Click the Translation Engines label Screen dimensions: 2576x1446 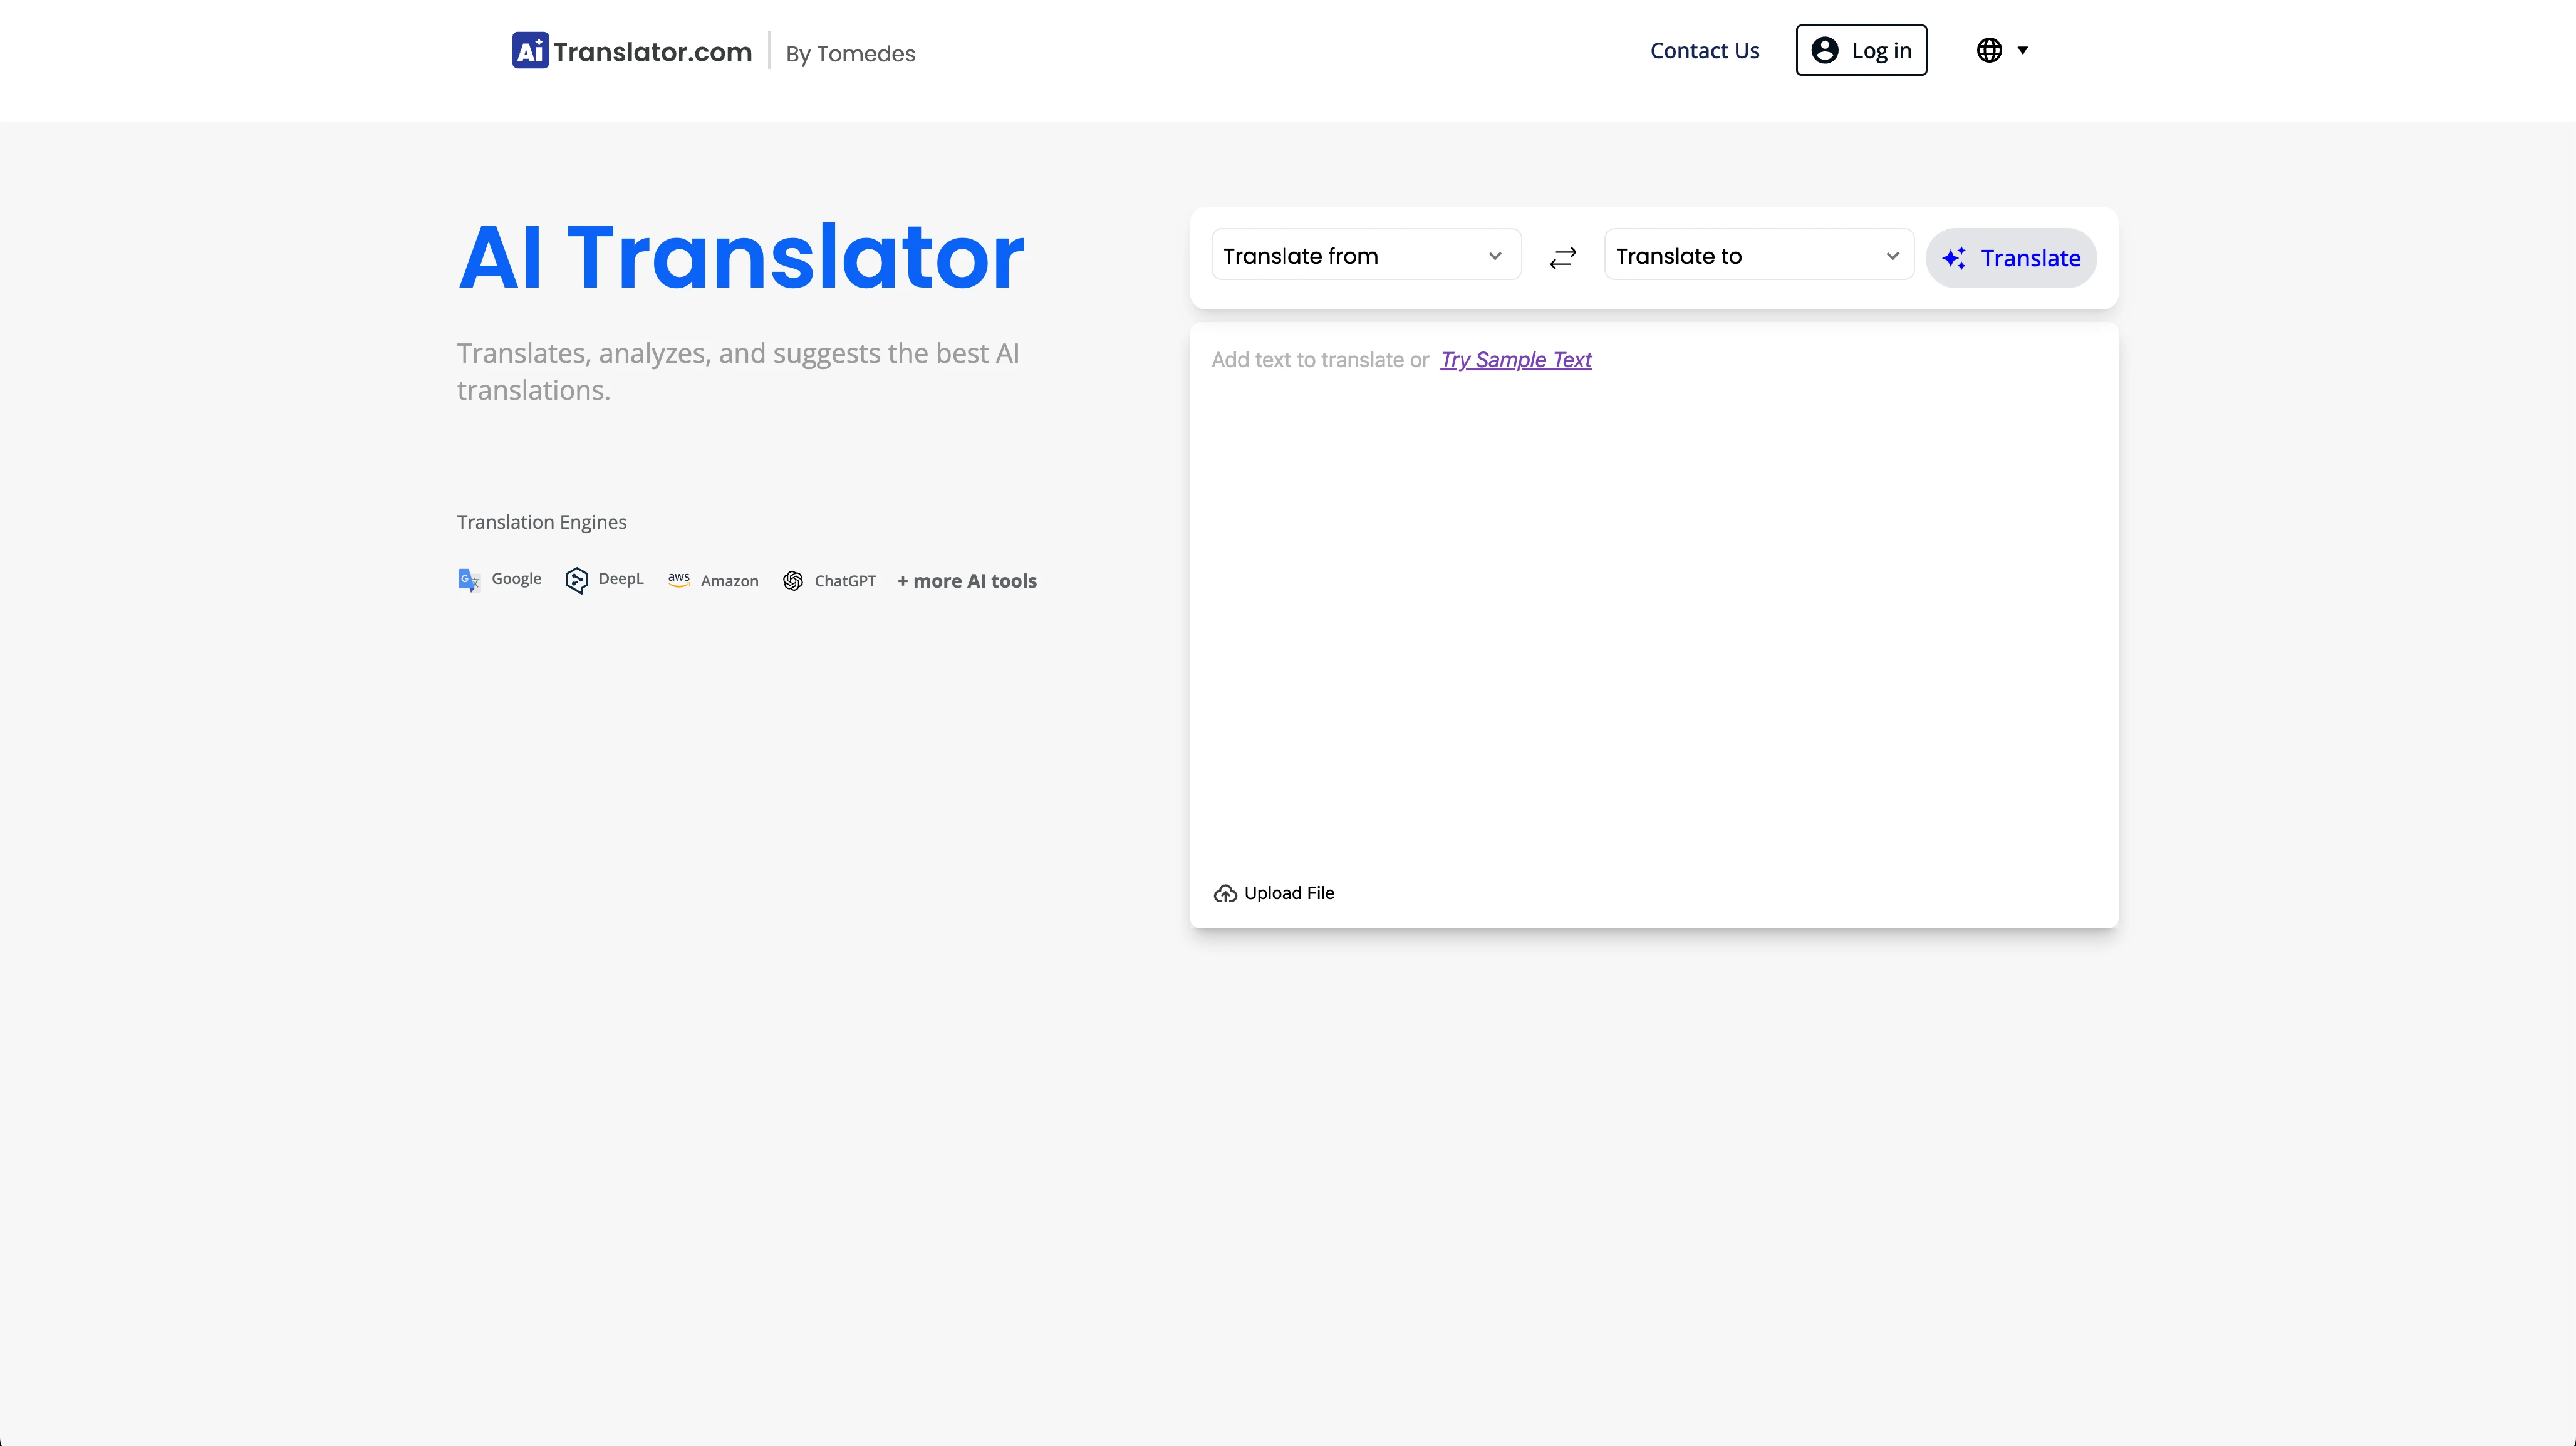coord(542,522)
